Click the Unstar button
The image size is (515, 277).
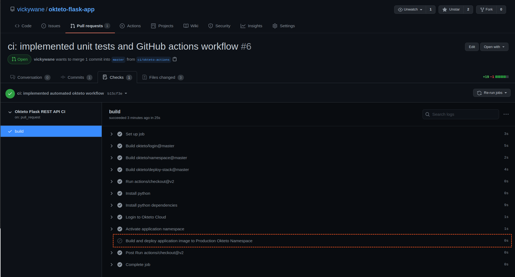451,9
